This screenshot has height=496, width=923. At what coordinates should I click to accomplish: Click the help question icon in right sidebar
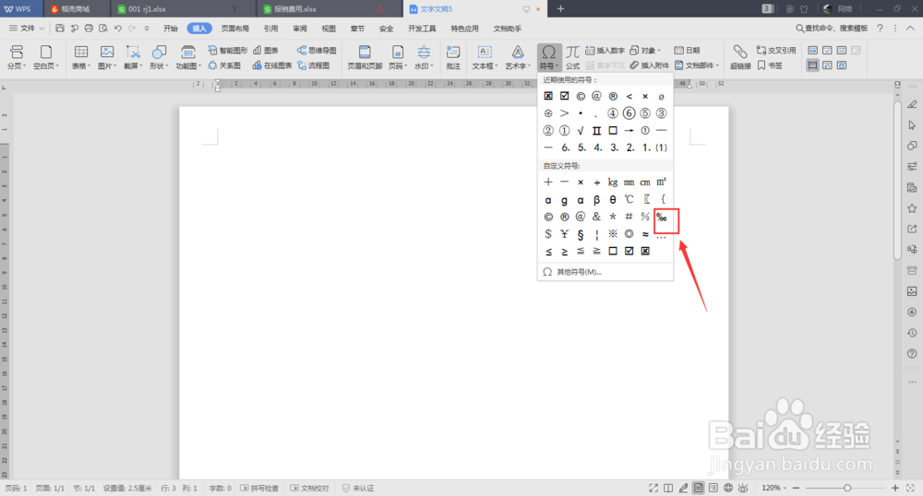coord(912,354)
